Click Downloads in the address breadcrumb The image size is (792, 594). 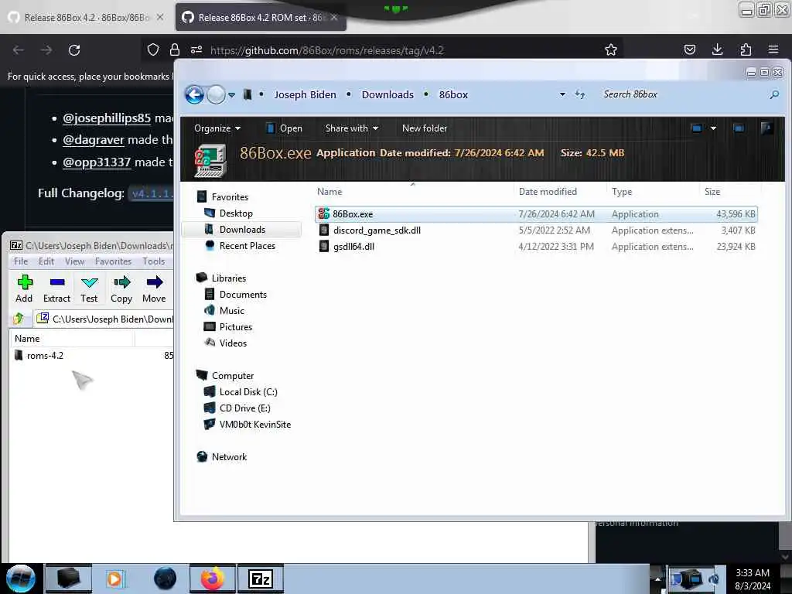tap(387, 94)
